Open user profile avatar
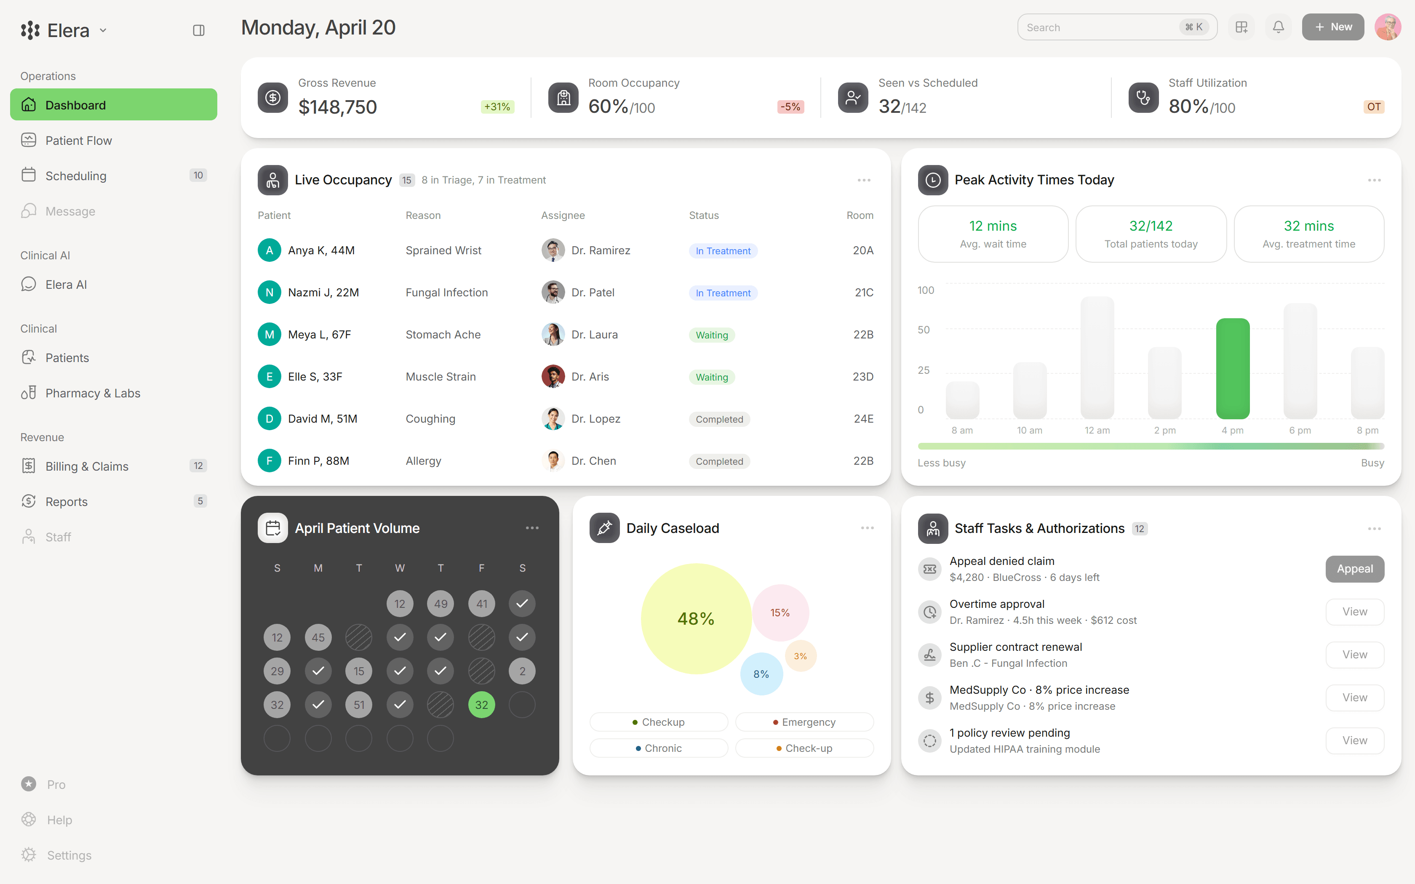Viewport: 1415px width, 884px height. coord(1388,27)
